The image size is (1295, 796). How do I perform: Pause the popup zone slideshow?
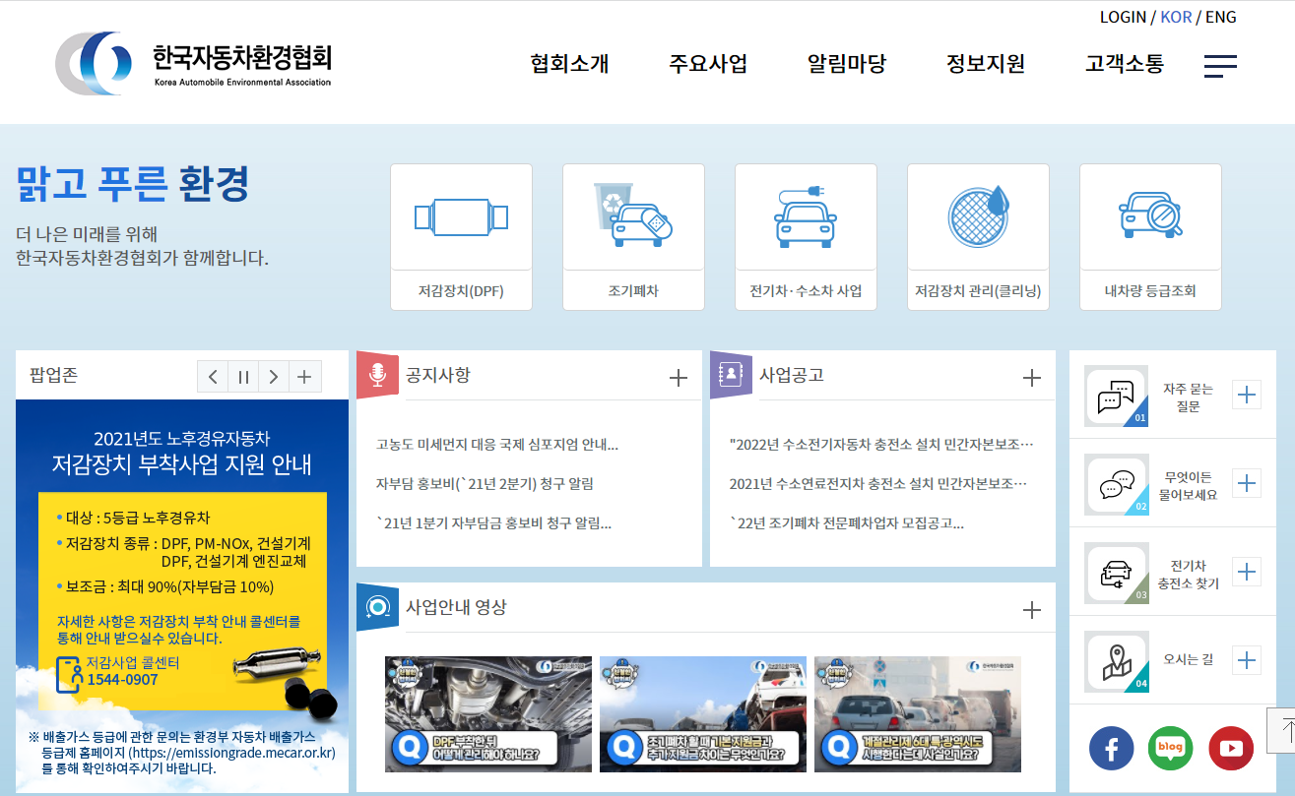(243, 377)
